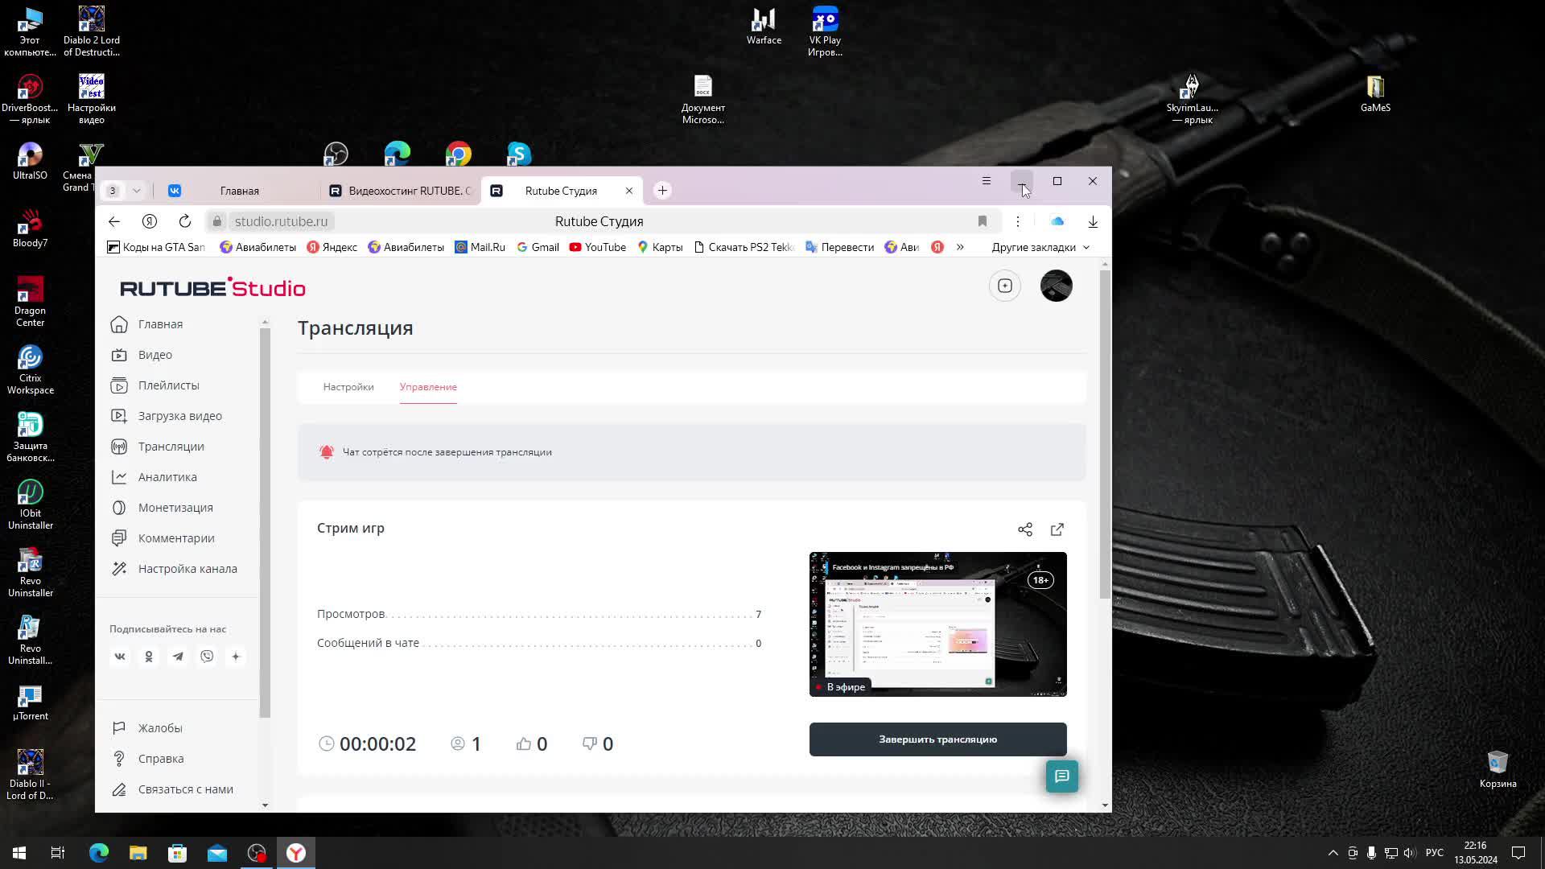This screenshot has height=869, width=1545.
Task: Open Yandex Browser from the taskbar
Action: point(296,853)
